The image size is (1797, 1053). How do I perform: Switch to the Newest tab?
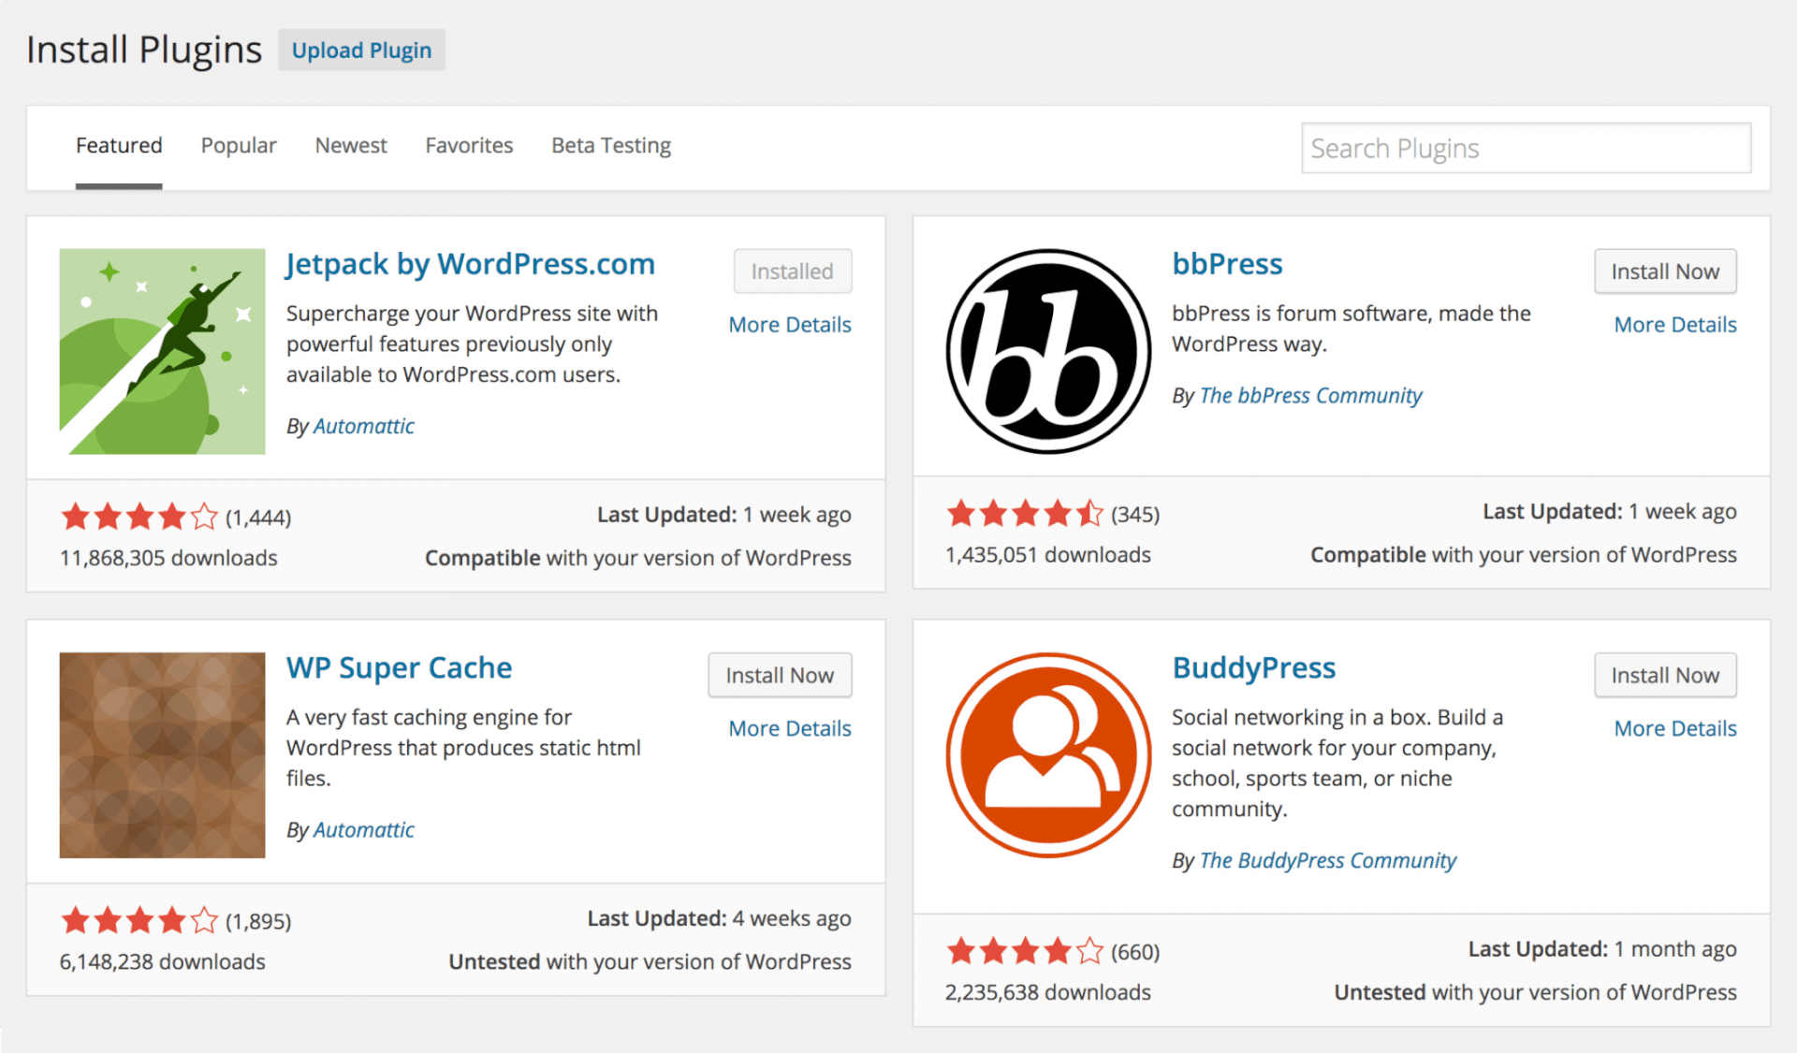pyautogui.click(x=351, y=146)
